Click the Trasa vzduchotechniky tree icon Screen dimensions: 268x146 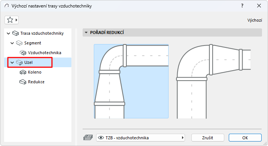click(x=15, y=33)
